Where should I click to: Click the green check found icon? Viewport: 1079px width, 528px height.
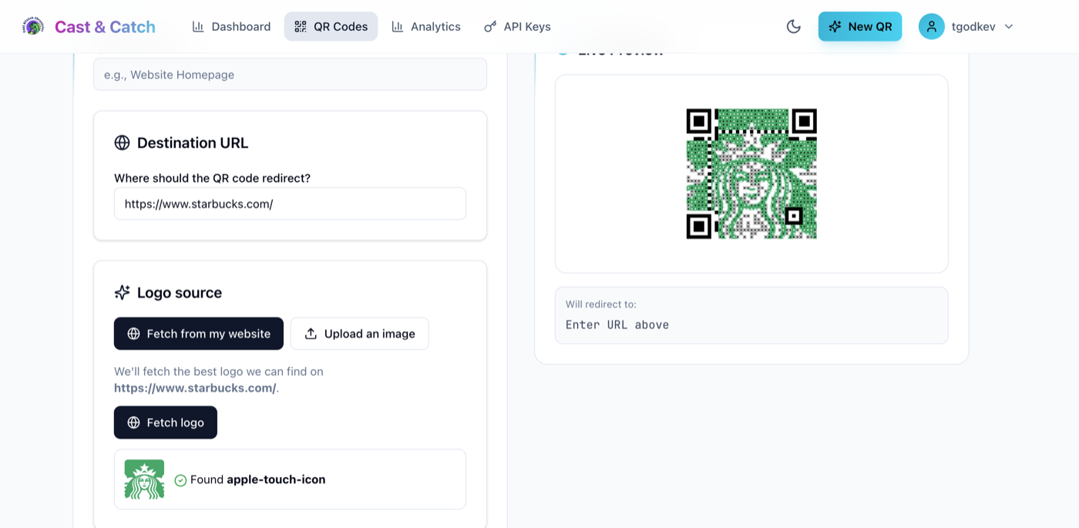click(x=180, y=480)
